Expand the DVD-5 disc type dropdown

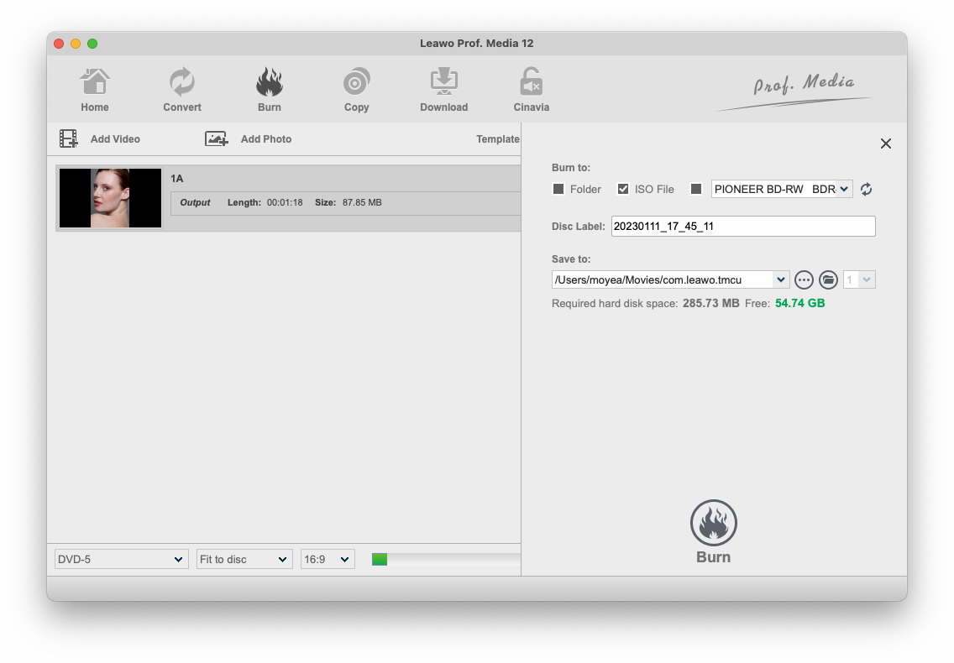pyautogui.click(x=121, y=559)
